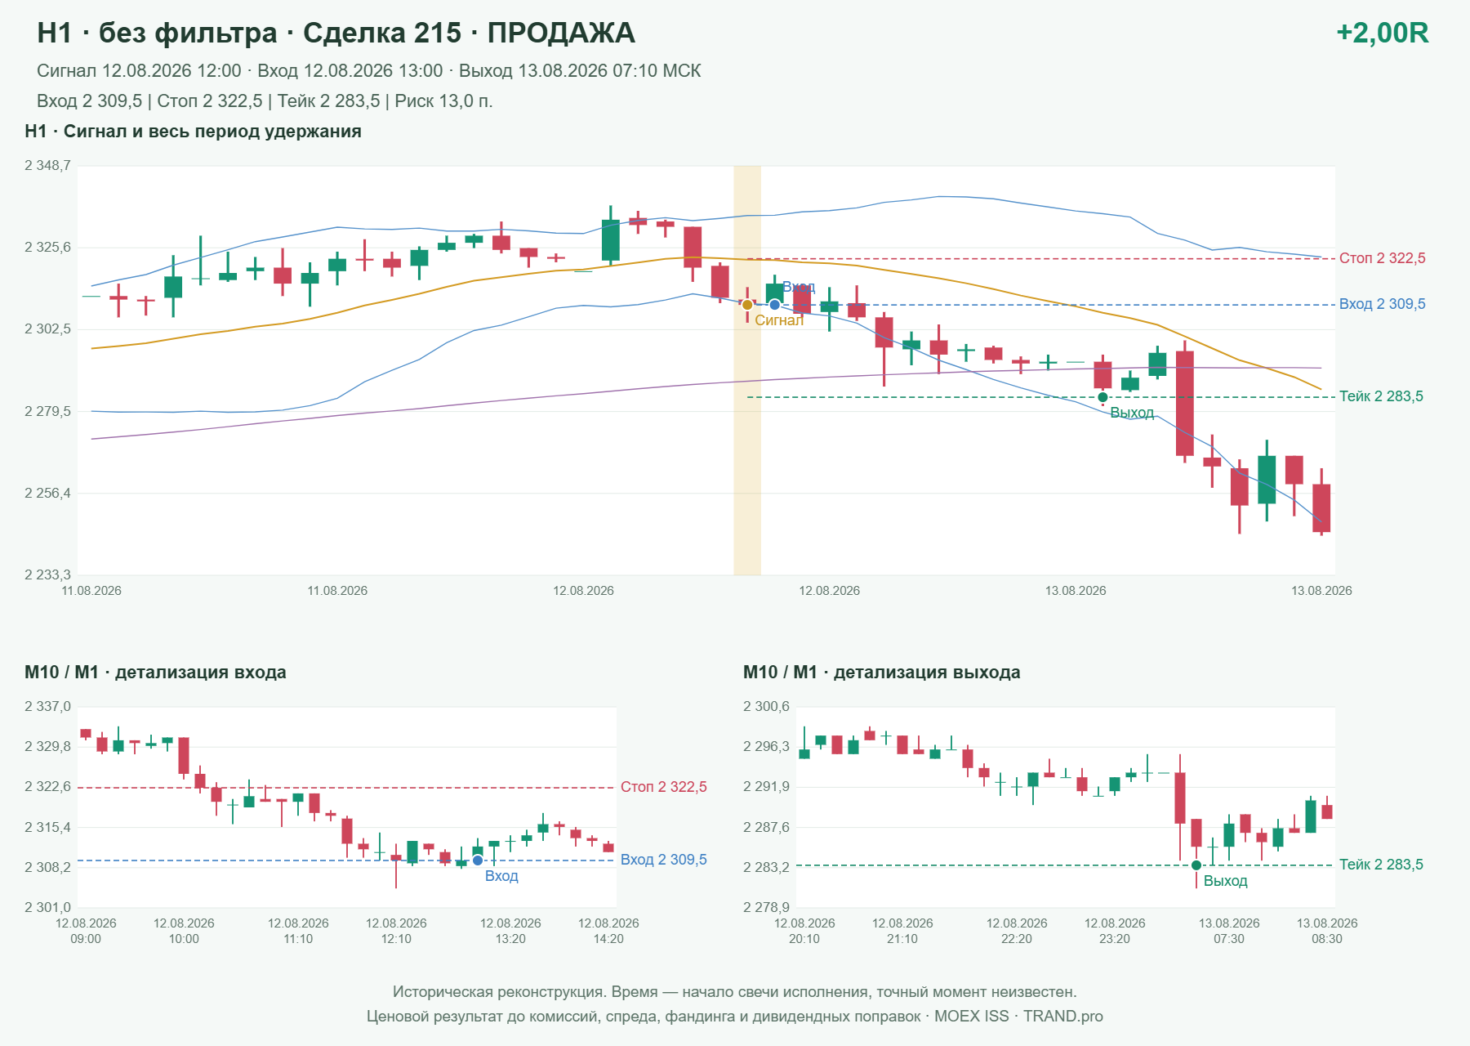The height and width of the screenshot is (1046, 1470).
Task: Click the 2 233,3 price axis label
Action: click(47, 575)
